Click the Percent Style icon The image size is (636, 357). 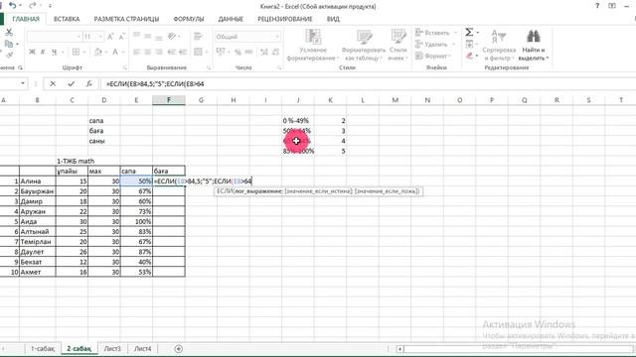pyautogui.click(x=238, y=52)
